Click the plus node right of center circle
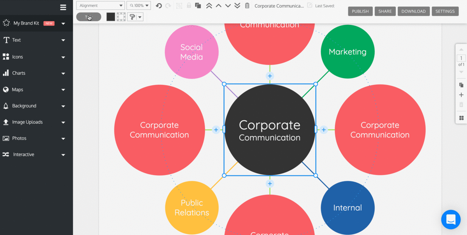Viewport: 467px width, 235px height. (x=324, y=130)
